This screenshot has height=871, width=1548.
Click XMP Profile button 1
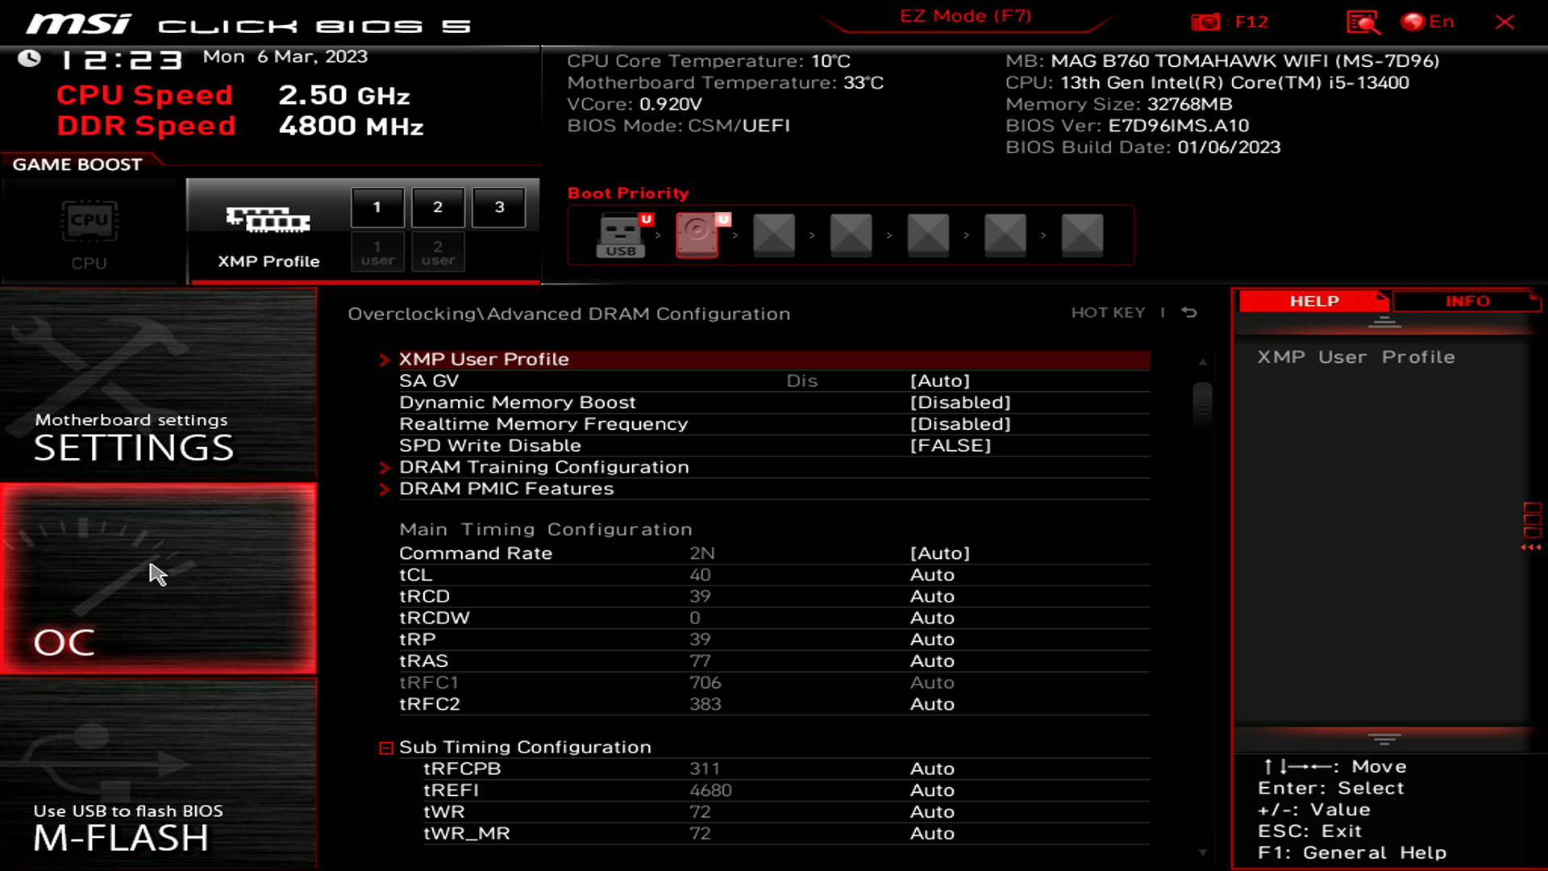(375, 206)
